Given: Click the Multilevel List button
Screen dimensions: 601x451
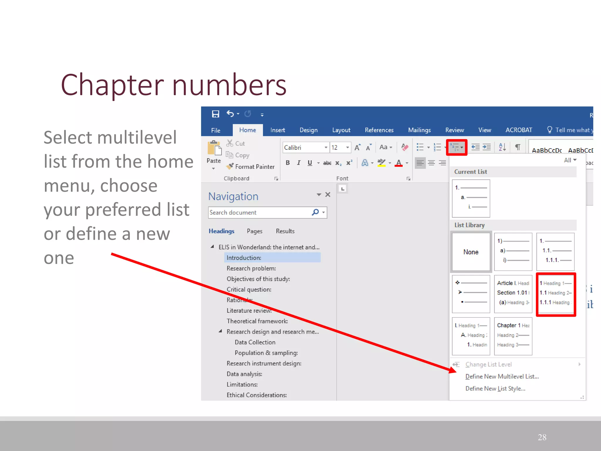Looking at the screenshot, I should 457,147.
